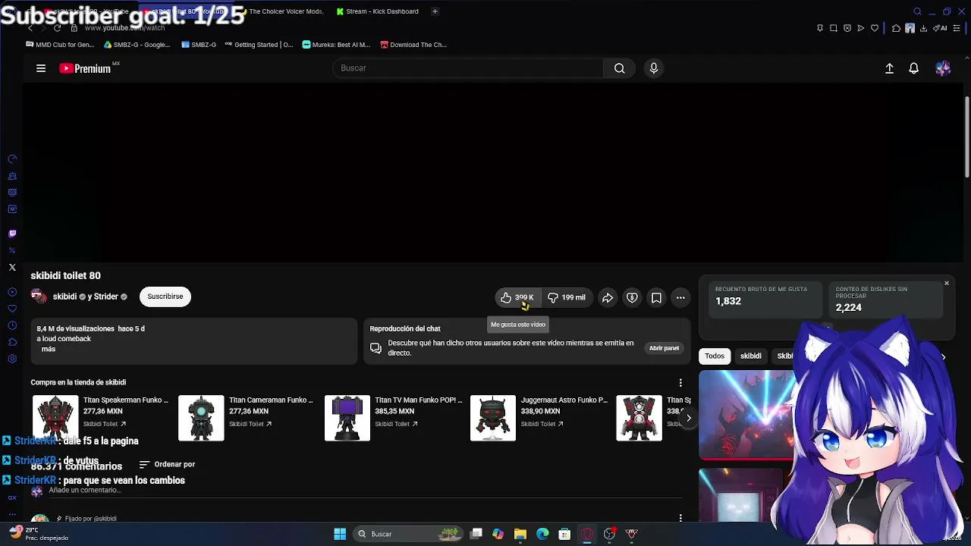Open Twitch in the browser sidebar
This screenshot has width=971, height=546.
tap(12, 234)
